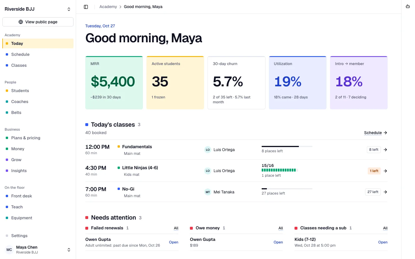Open Owen Gupta's failed renewal
Screen dimensions: 415x259
click(173, 242)
